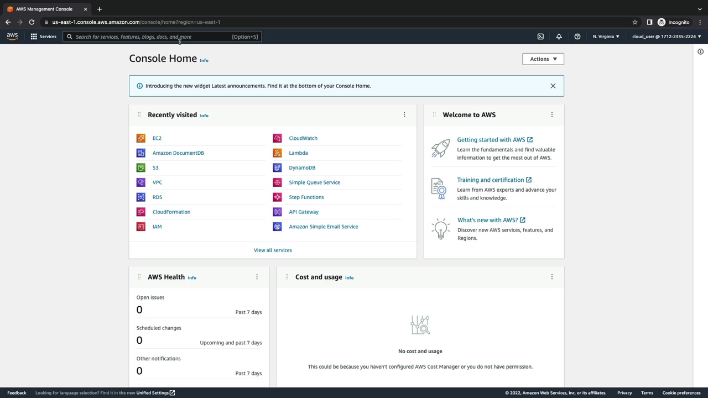Click the Amazon DocumentDB link
Screen dimensions: 708x398
[x=178, y=153]
